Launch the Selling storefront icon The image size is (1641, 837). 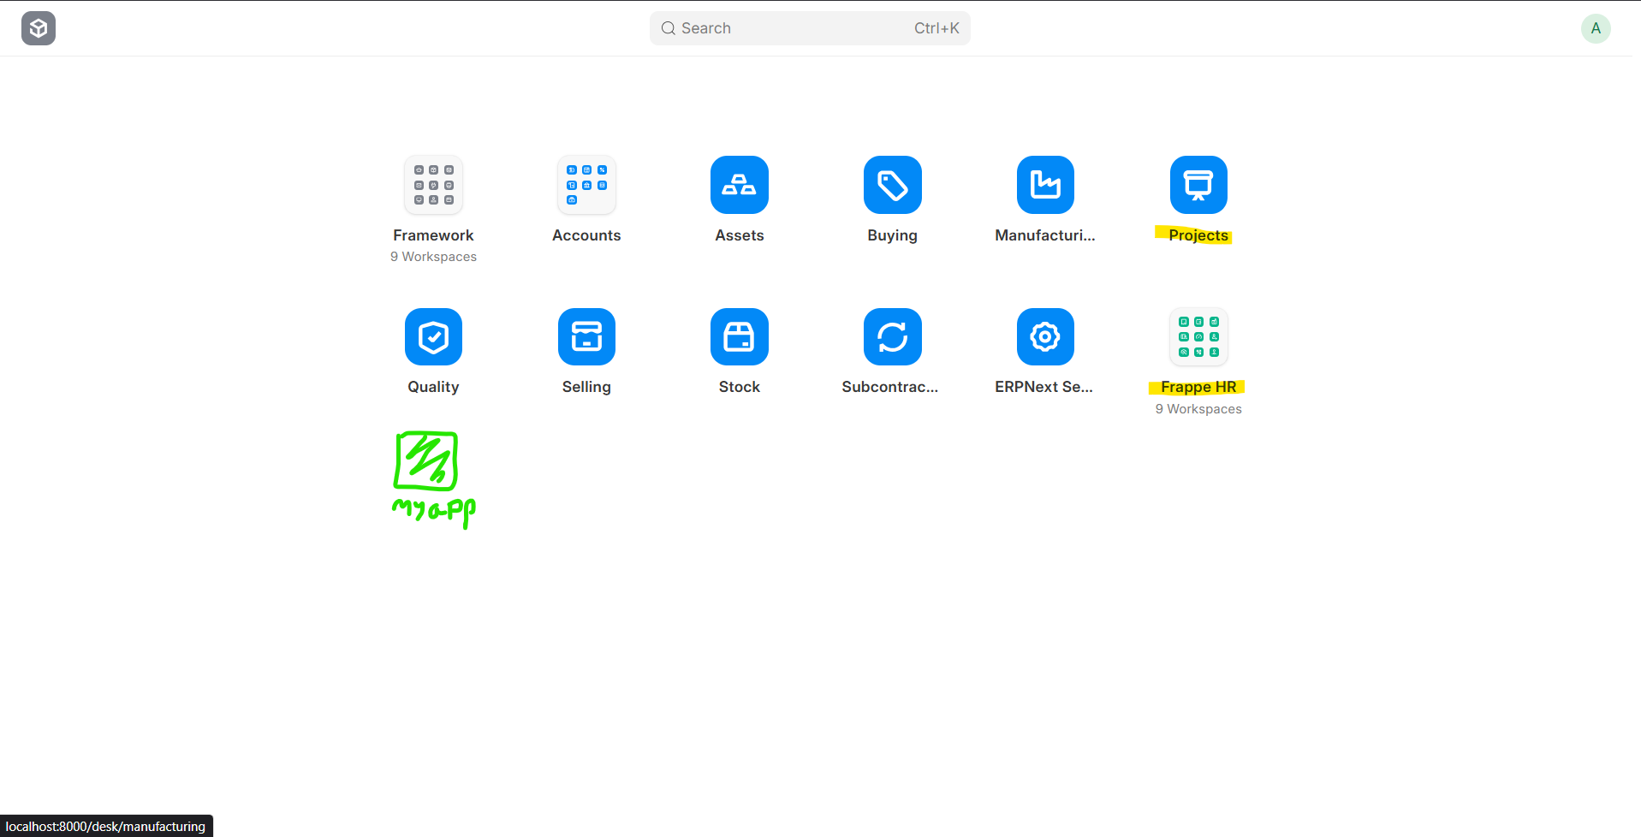tap(586, 337)
